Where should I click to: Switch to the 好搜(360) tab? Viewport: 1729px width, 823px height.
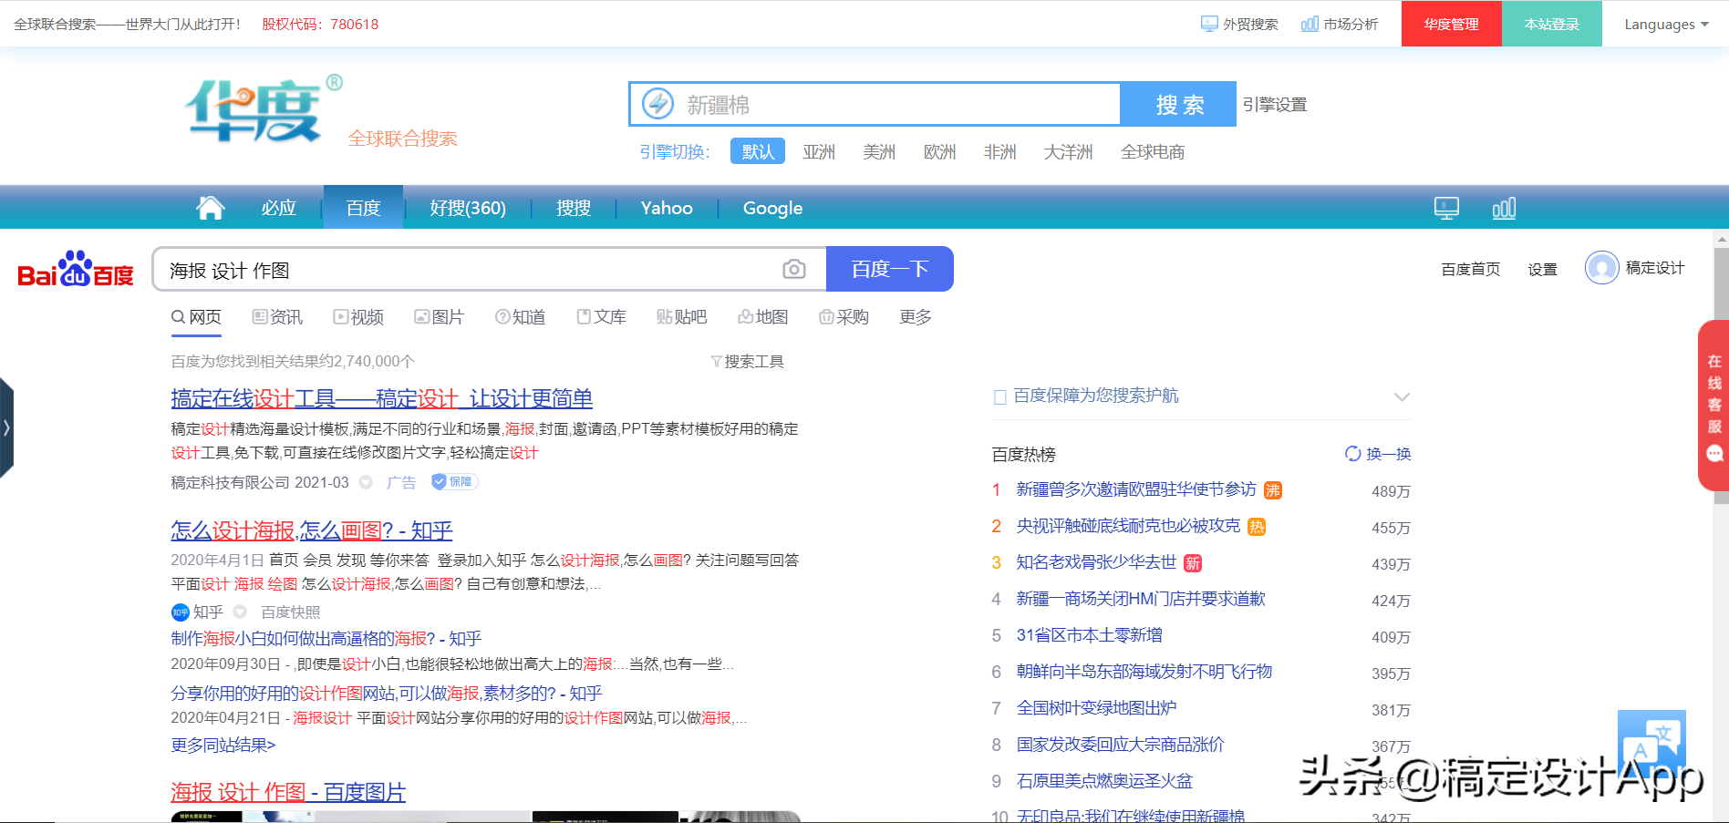468,208
